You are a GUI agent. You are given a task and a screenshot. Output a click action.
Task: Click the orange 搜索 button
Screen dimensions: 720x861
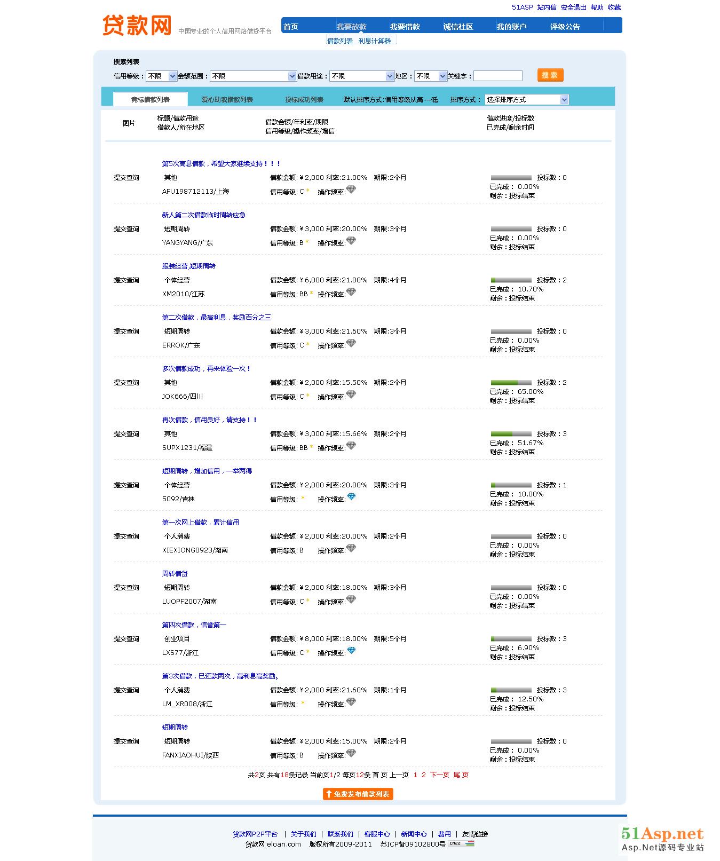pos(550,75)
